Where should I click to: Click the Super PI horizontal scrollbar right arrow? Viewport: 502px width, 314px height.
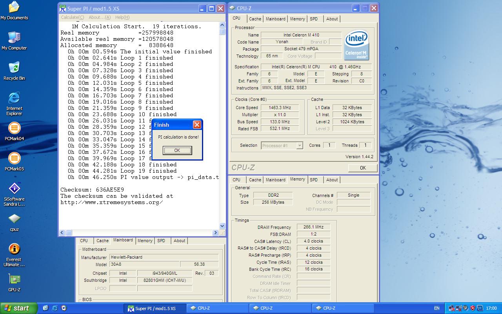[215, 233]
